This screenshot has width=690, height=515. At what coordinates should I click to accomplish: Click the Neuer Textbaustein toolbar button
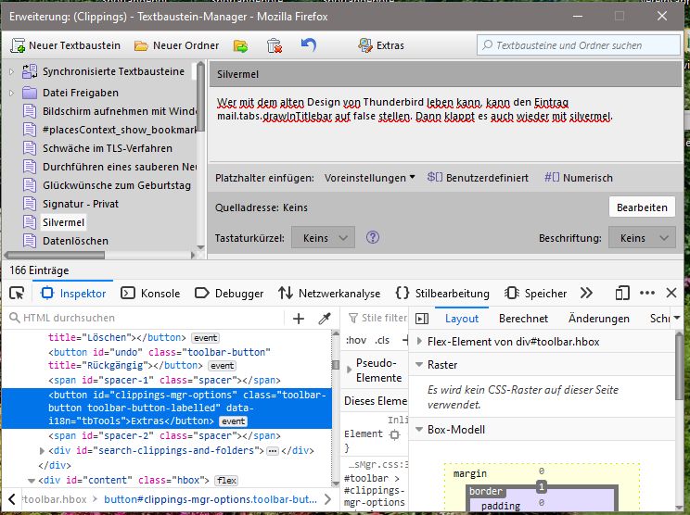[65, 45]
